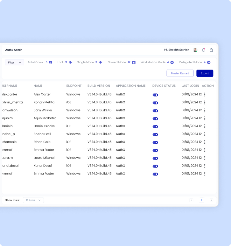The width and height of the screenshot is (231, 246).
Task: Open three-dot actions for Kunal Desai
Action: [x=205, y=166]
